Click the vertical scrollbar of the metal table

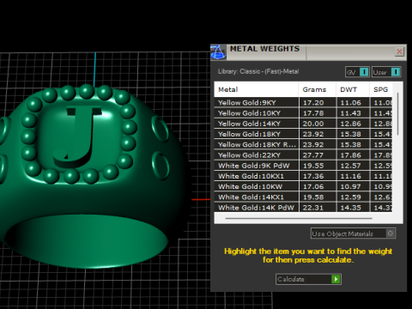[397, 114]
